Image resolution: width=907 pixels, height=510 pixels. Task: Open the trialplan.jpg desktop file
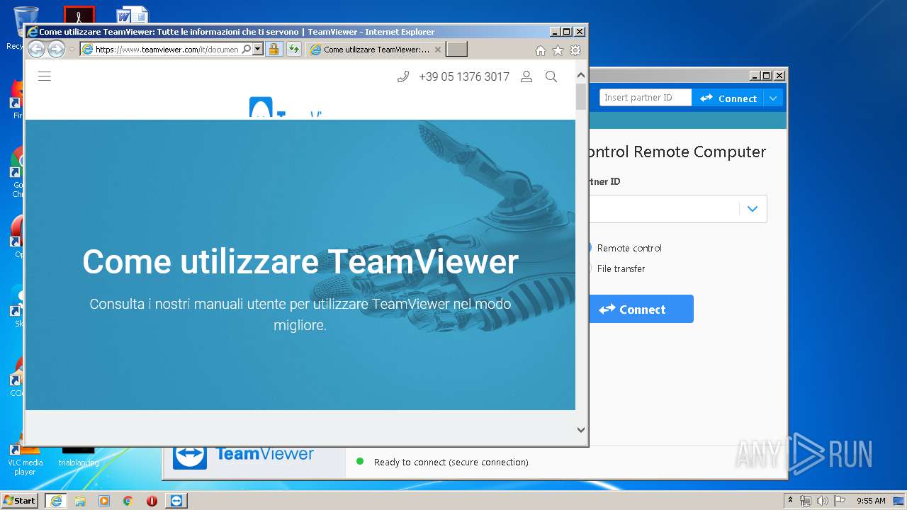[x=78, y=455]
